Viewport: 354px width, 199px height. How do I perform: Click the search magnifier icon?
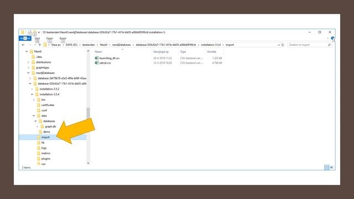point(329,45)
